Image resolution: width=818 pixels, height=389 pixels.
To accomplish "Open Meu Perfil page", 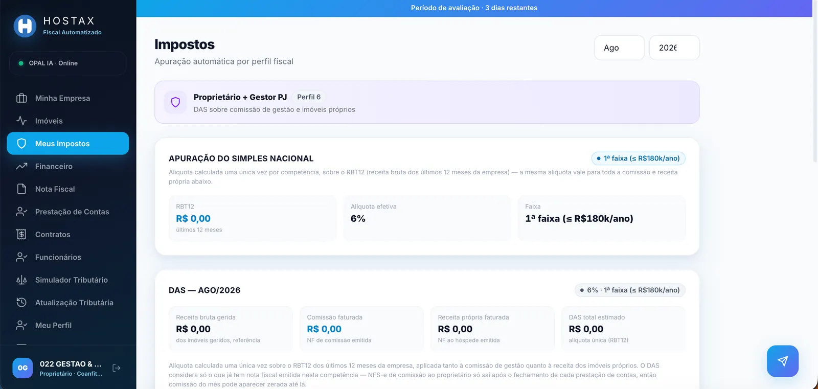I will (67, 325).
